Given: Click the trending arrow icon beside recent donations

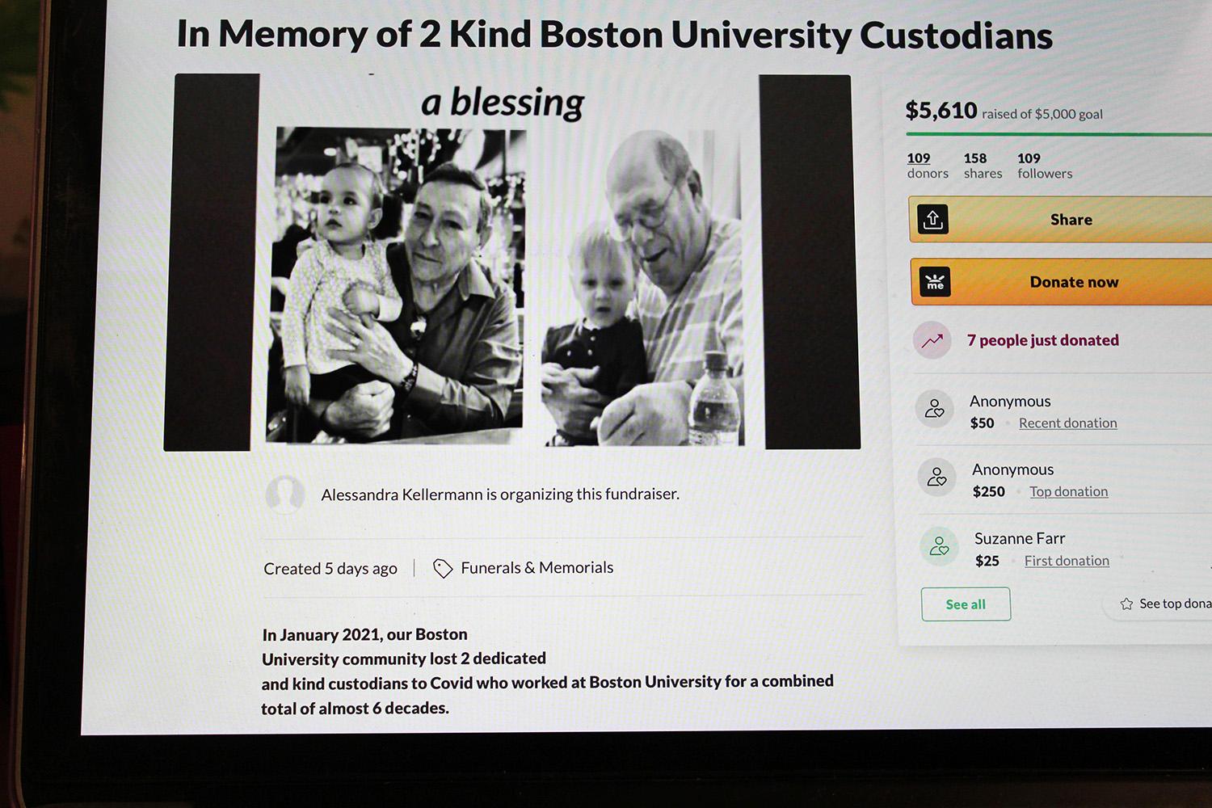Looking at the screenshot, I should [x=932, y=340].
